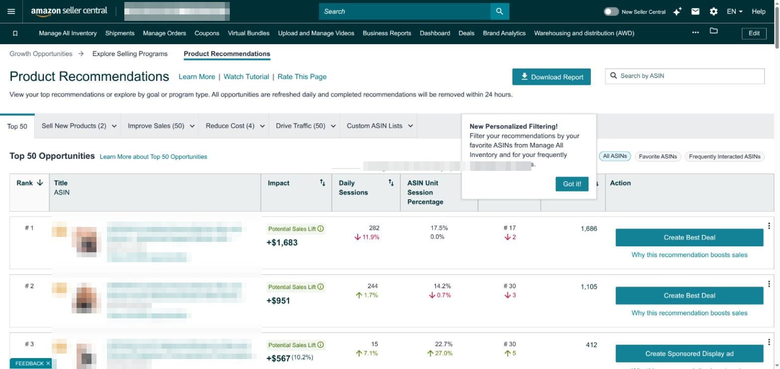Click the bookmark icon in navigation bar

pyautogui.click(x=15, y=33)
